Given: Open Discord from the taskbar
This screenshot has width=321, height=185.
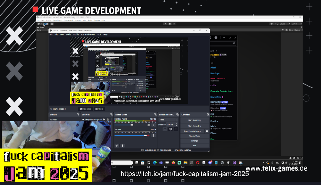Looking at the screenshot, I should [x=210, y=163].
